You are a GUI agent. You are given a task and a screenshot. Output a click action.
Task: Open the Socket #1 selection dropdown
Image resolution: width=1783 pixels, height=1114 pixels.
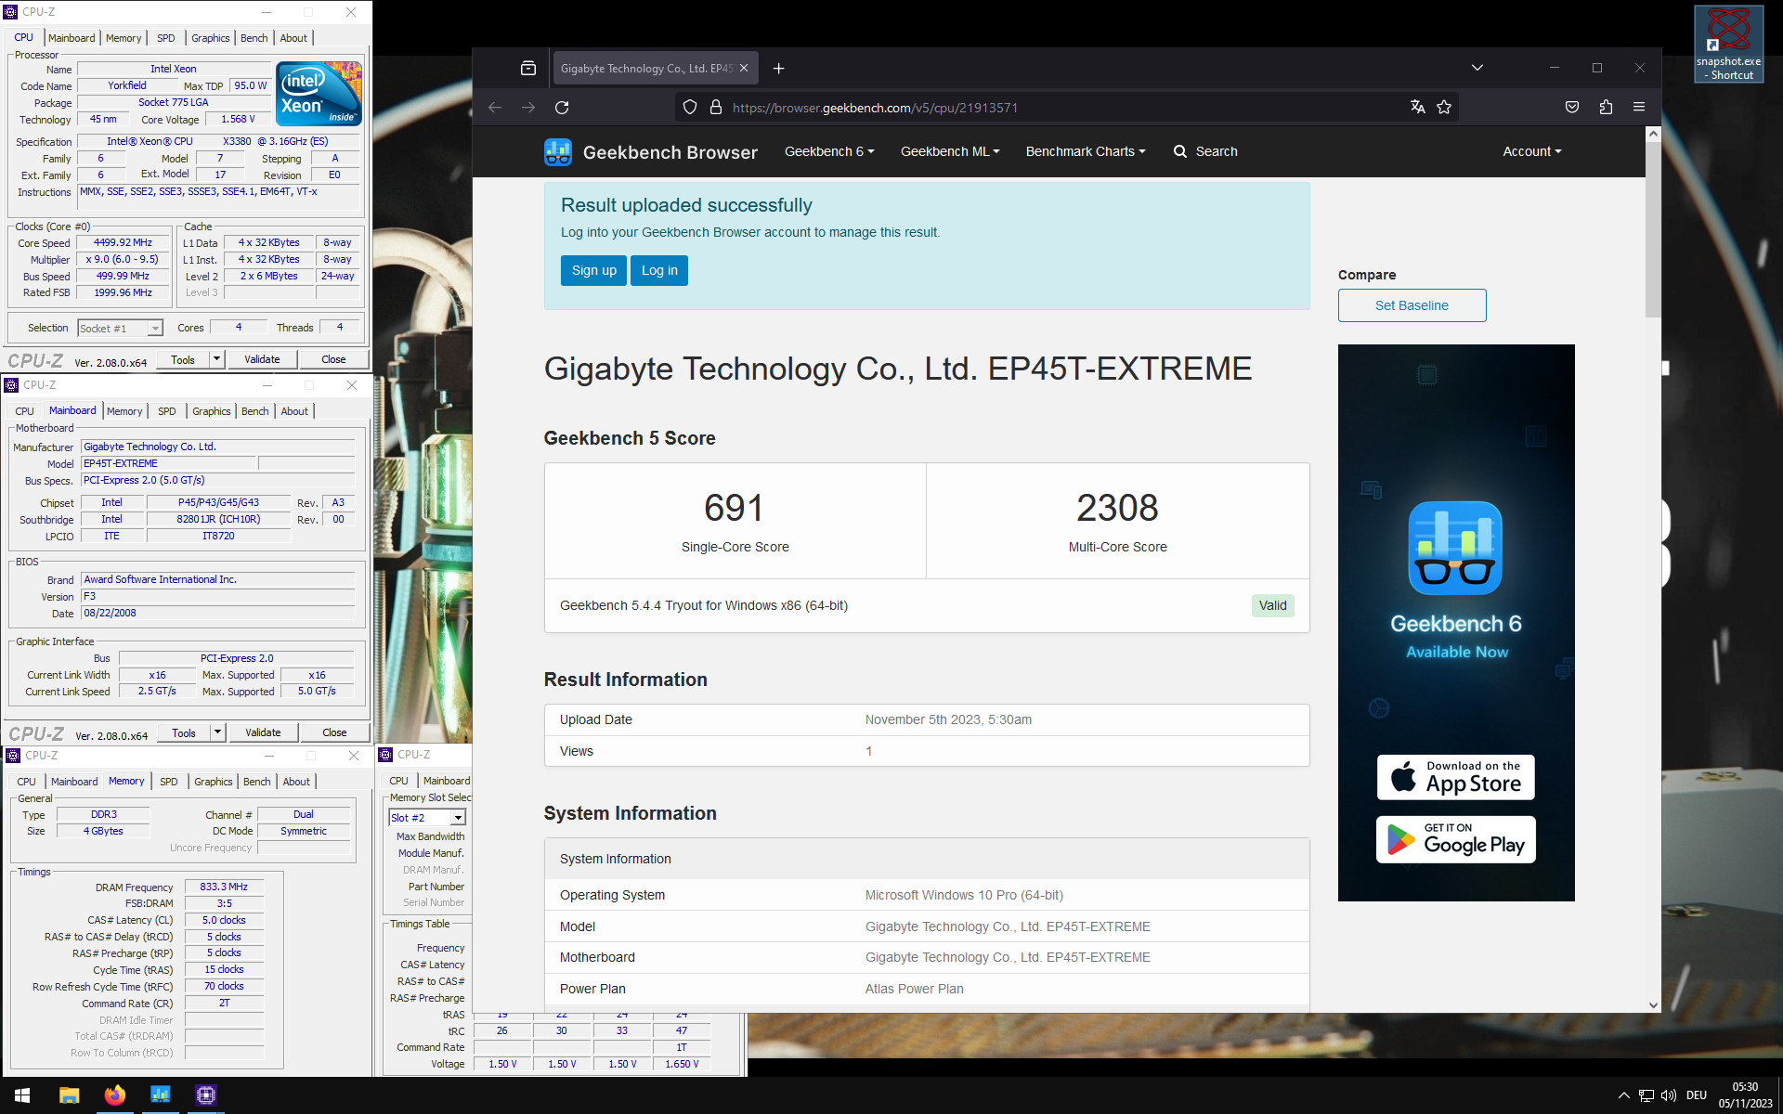click(121, 329)
